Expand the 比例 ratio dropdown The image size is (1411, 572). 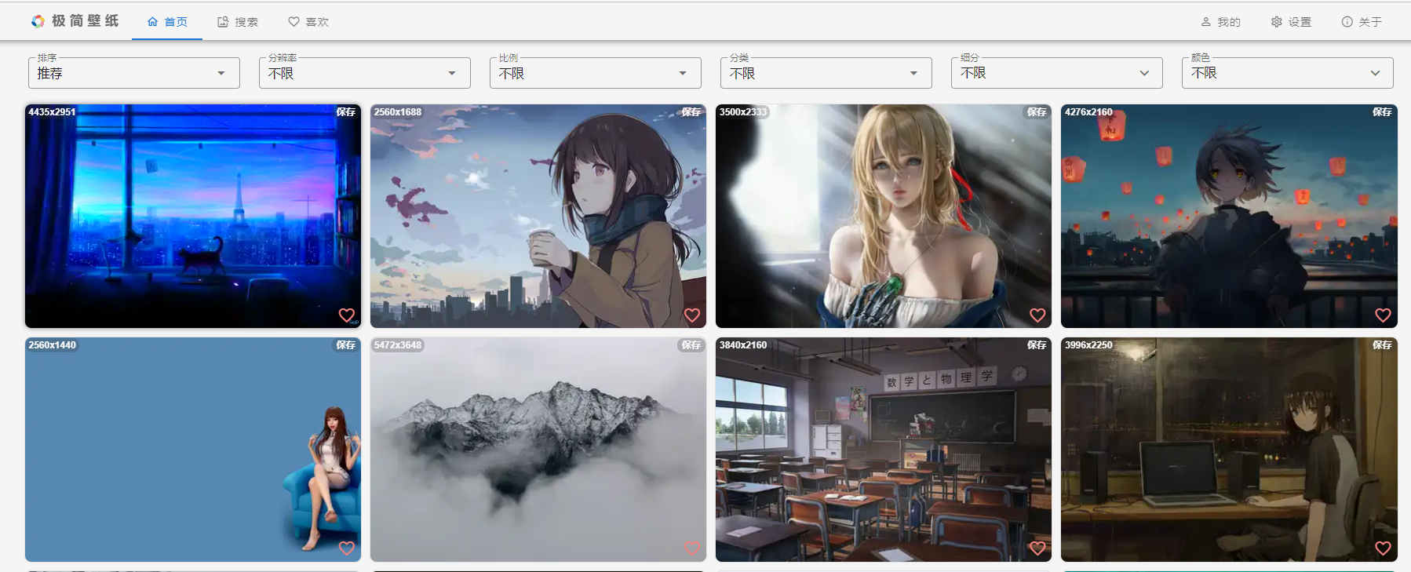tap(596, 73)
